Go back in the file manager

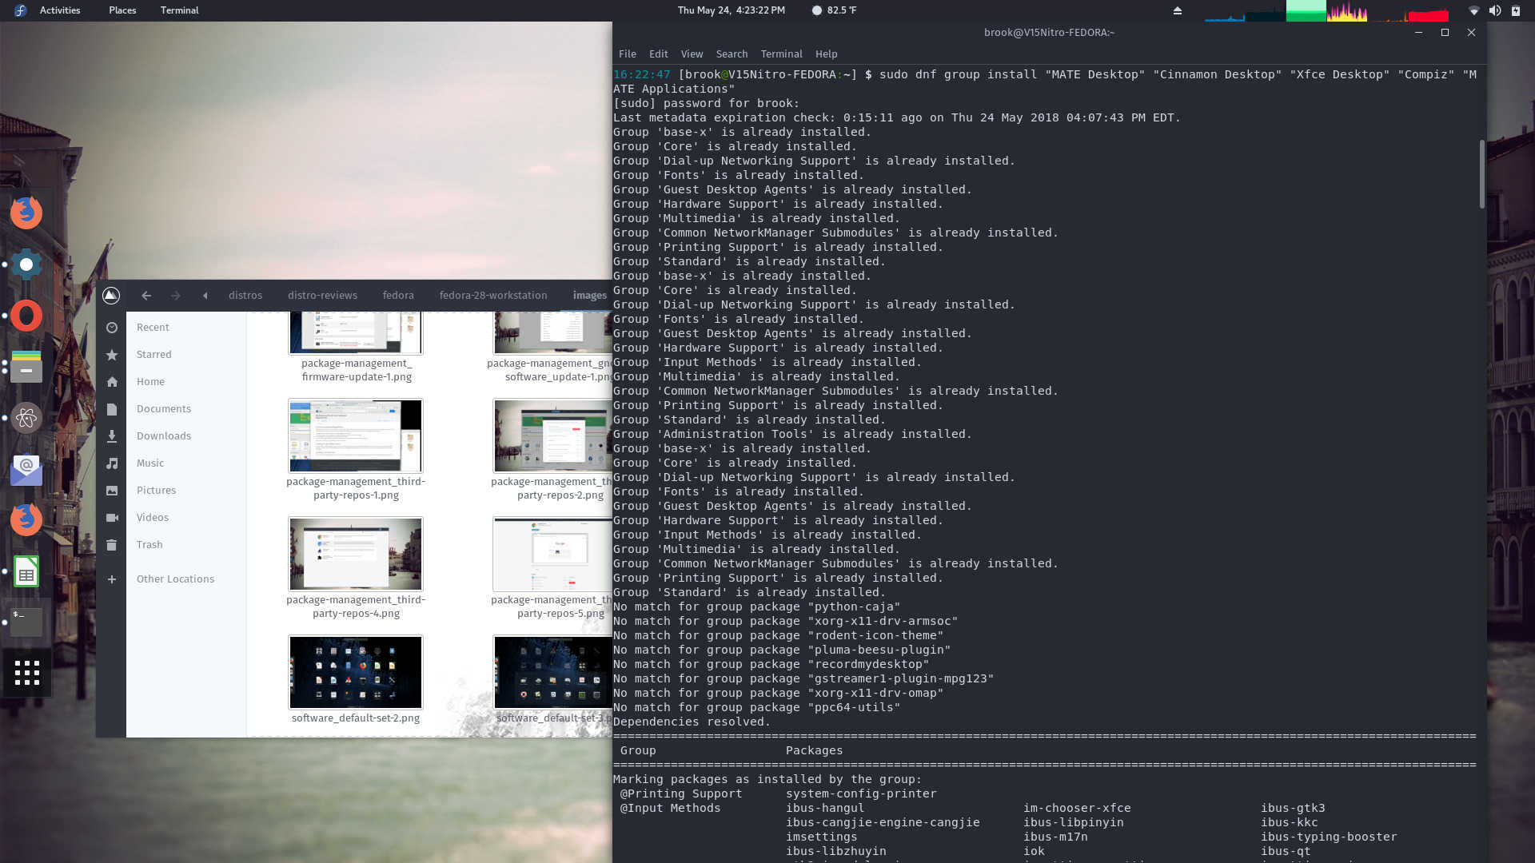pos(146,295)
